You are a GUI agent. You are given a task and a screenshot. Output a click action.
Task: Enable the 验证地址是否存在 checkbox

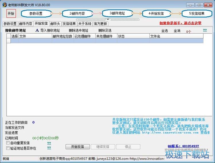(x=8, y=148)
